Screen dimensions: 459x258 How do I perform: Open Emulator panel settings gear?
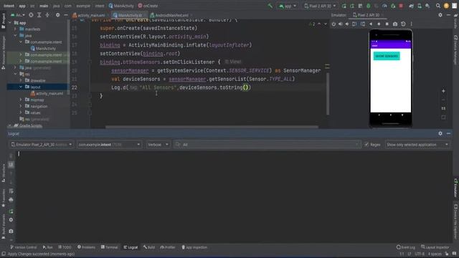(x=440, y=15)
